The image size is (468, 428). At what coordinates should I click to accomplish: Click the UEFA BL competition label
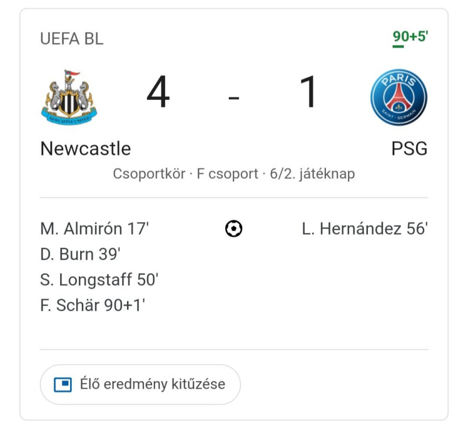click(x=71, y=39)
